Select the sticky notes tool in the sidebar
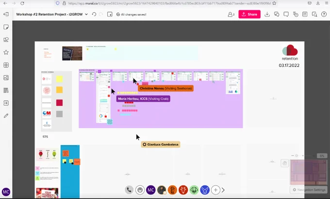 6,27
